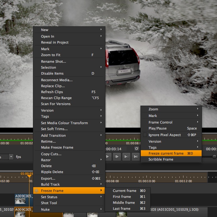Click the slider knob right of the viewer menu

point(214,157)
